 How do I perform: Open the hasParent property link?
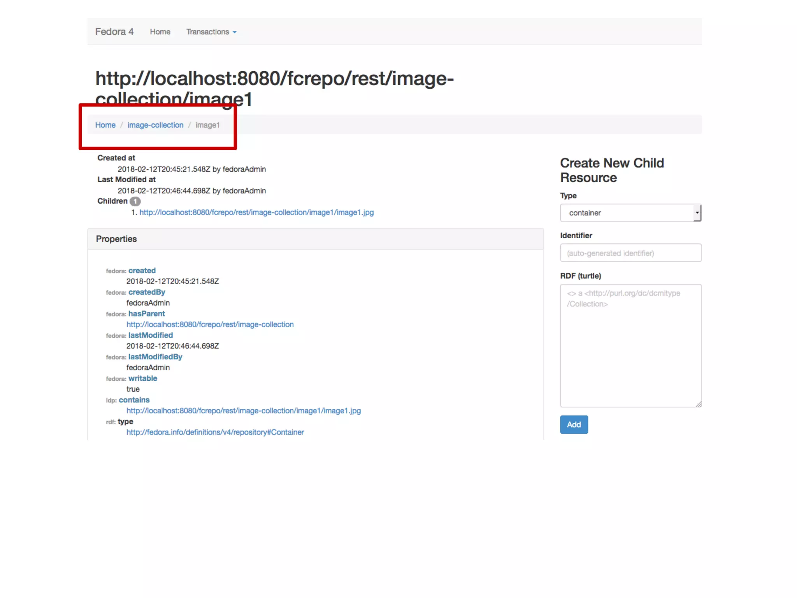[146, 314]
